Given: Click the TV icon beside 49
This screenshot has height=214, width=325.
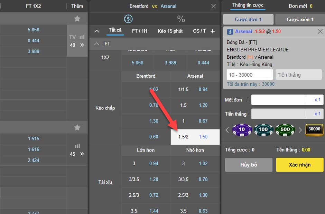Looking at the screenshot, I should coord(72,37).
